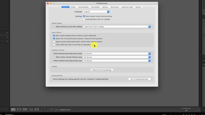Click the Default Catalog section label
This screenshot has width=205, height=115.
(57, 23)
